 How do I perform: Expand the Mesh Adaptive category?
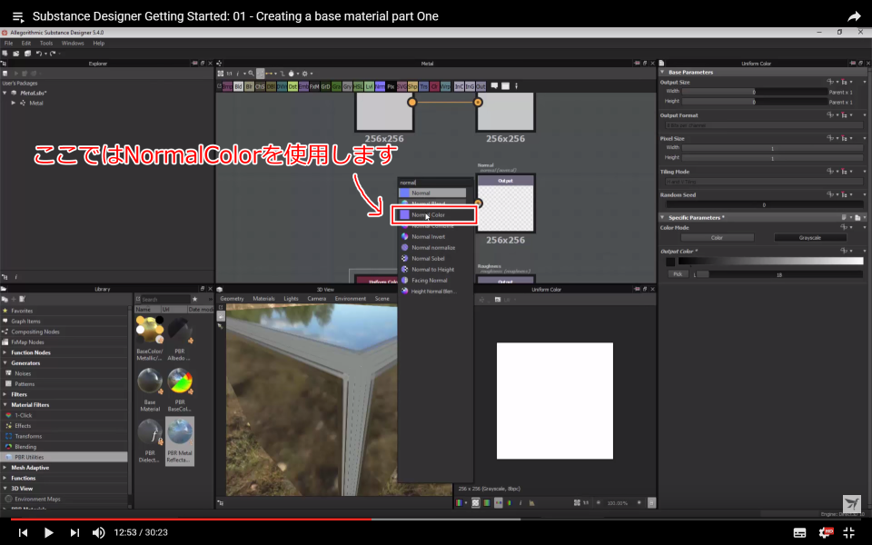(5, 468)
